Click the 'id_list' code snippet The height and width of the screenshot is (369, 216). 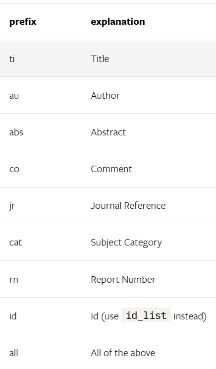(x=146, y=315)
